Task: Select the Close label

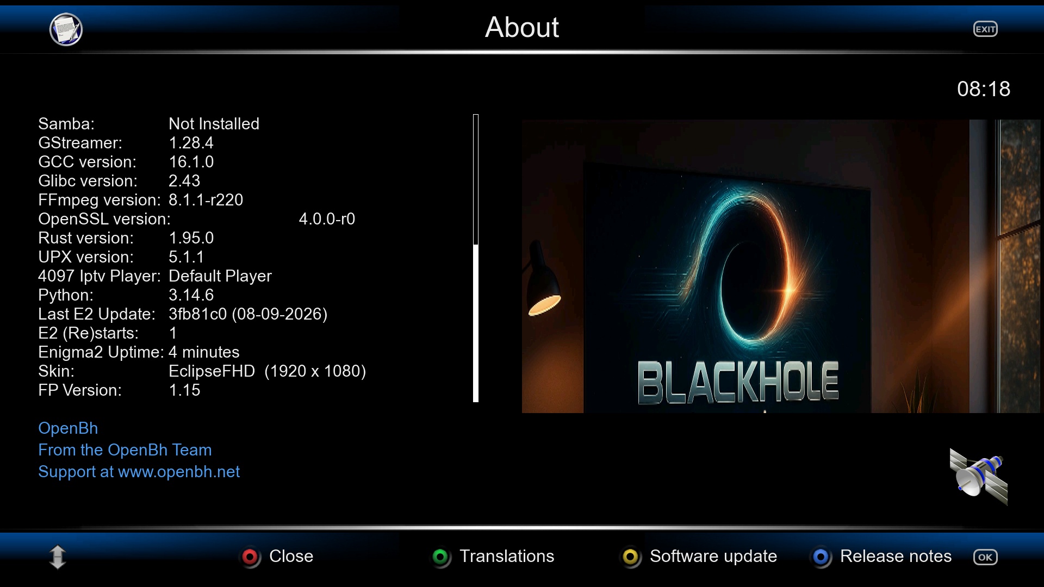Action: [291, 556]
